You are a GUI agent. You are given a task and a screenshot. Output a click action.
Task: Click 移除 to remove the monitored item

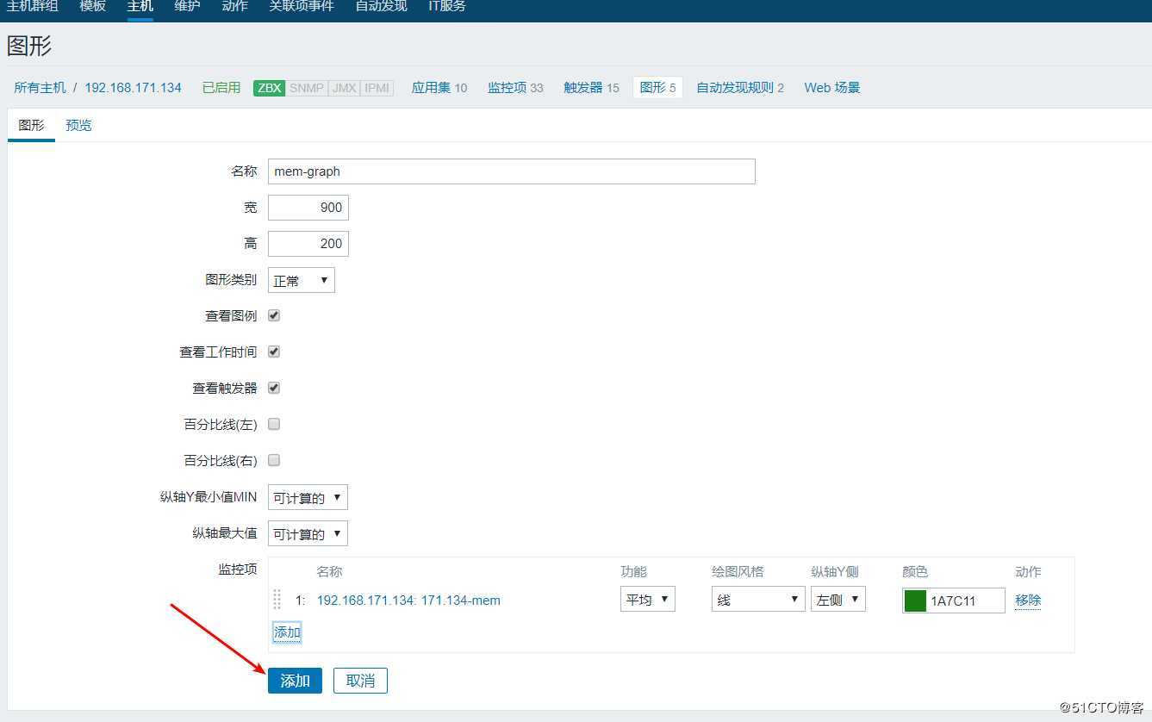[1027, 600]
